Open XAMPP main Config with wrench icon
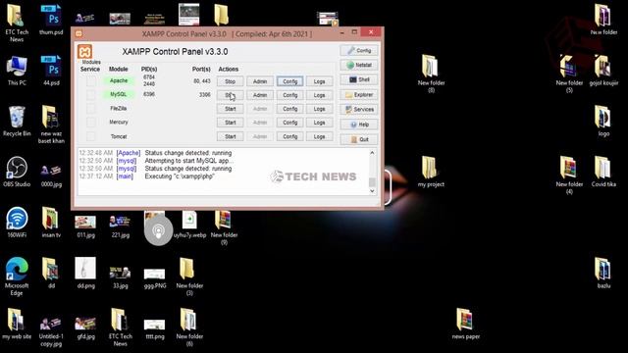The image size is (628, 353). pos(359,50)
